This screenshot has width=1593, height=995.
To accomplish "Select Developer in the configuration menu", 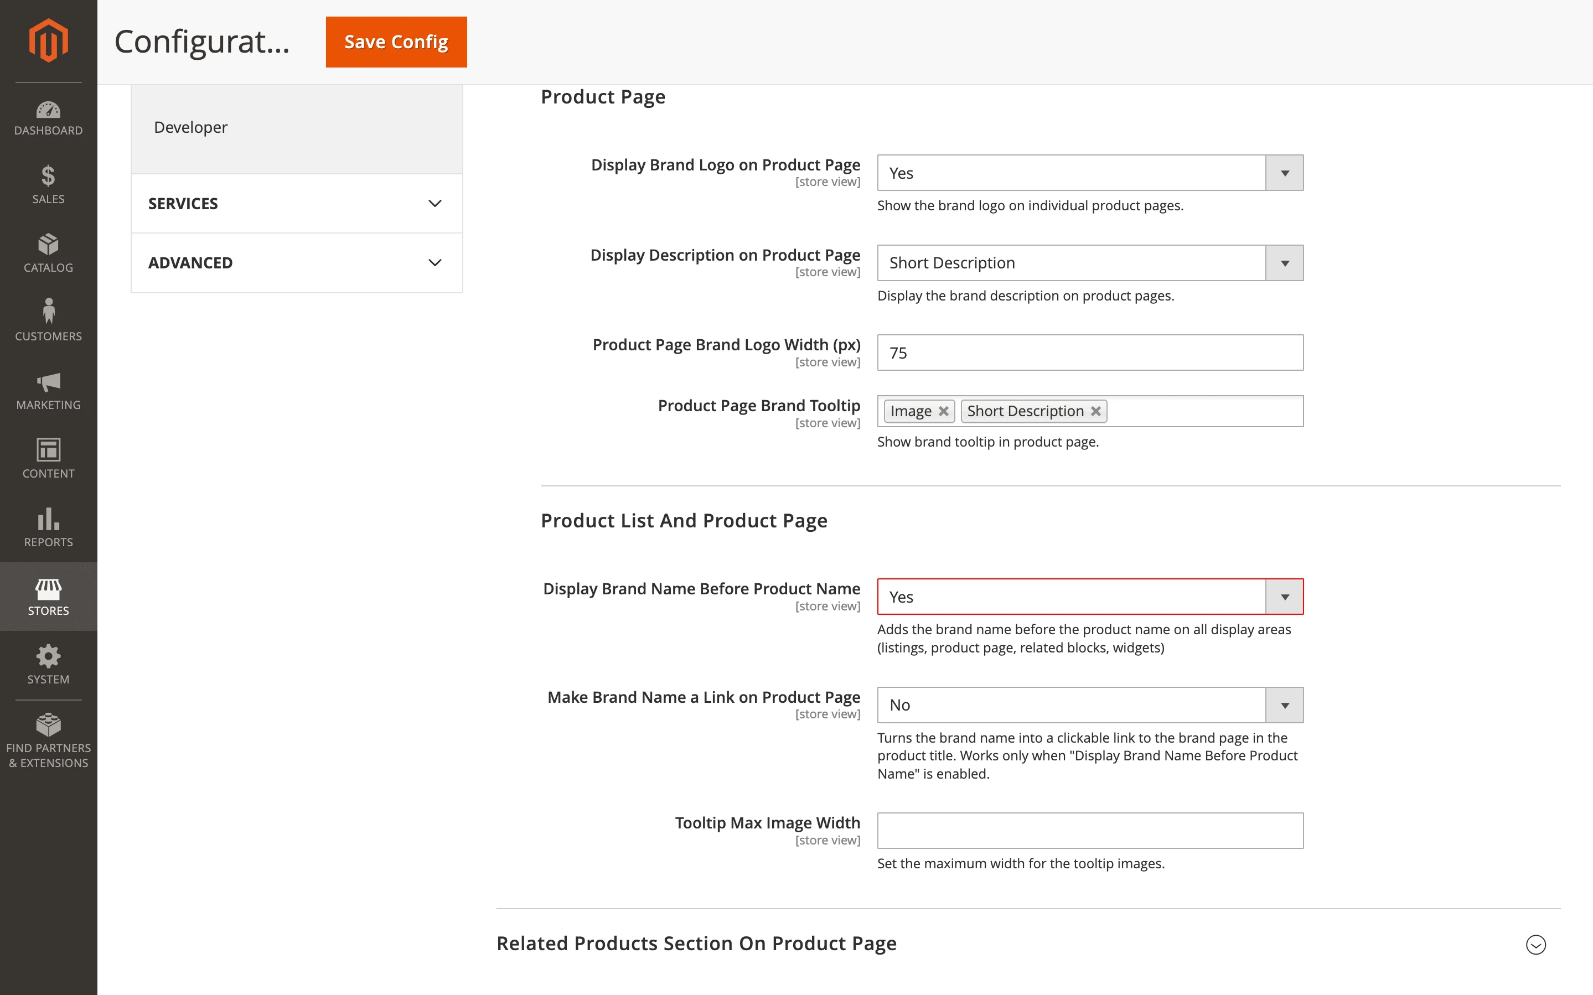I will point(190,127).
